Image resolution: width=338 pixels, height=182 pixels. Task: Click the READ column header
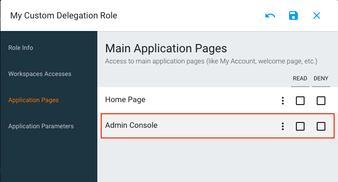tap(300, 78)
